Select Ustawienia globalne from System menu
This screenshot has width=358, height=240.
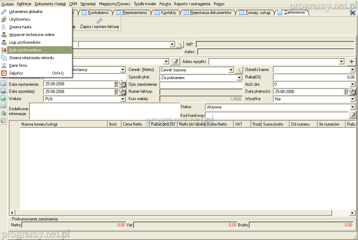[x=26, y=12]
